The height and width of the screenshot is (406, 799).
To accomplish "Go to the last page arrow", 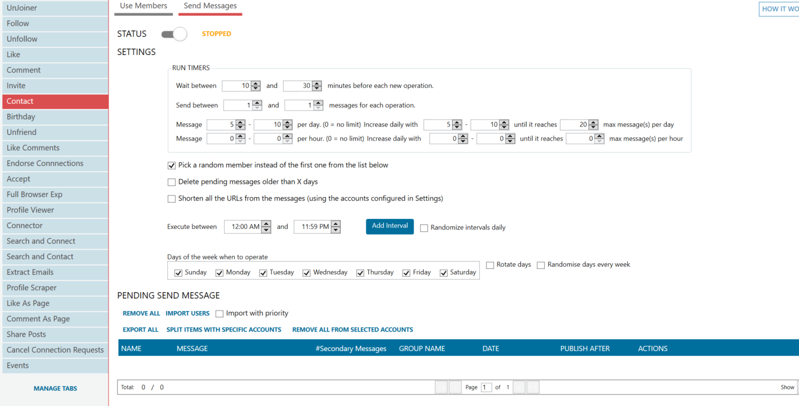I will click(x=533, y=388).
